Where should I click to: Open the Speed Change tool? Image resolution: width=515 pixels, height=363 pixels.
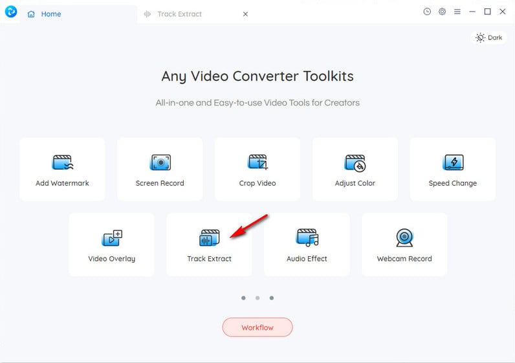click(453, 169)
